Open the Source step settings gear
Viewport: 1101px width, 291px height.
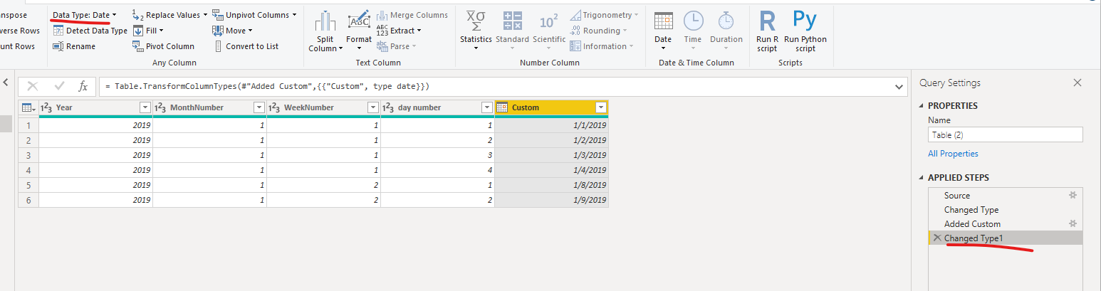(x=1072, y=195)
